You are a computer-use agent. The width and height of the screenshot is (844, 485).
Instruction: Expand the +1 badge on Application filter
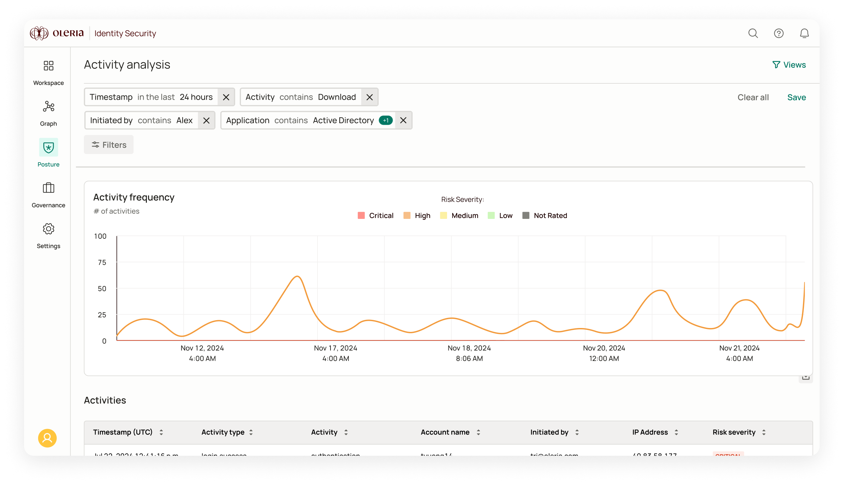(386, 121)
